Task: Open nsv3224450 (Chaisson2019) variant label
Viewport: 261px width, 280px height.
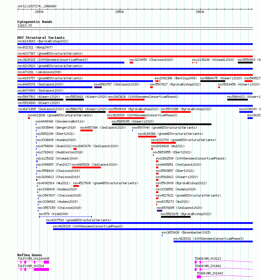Action: coord(151,60)
